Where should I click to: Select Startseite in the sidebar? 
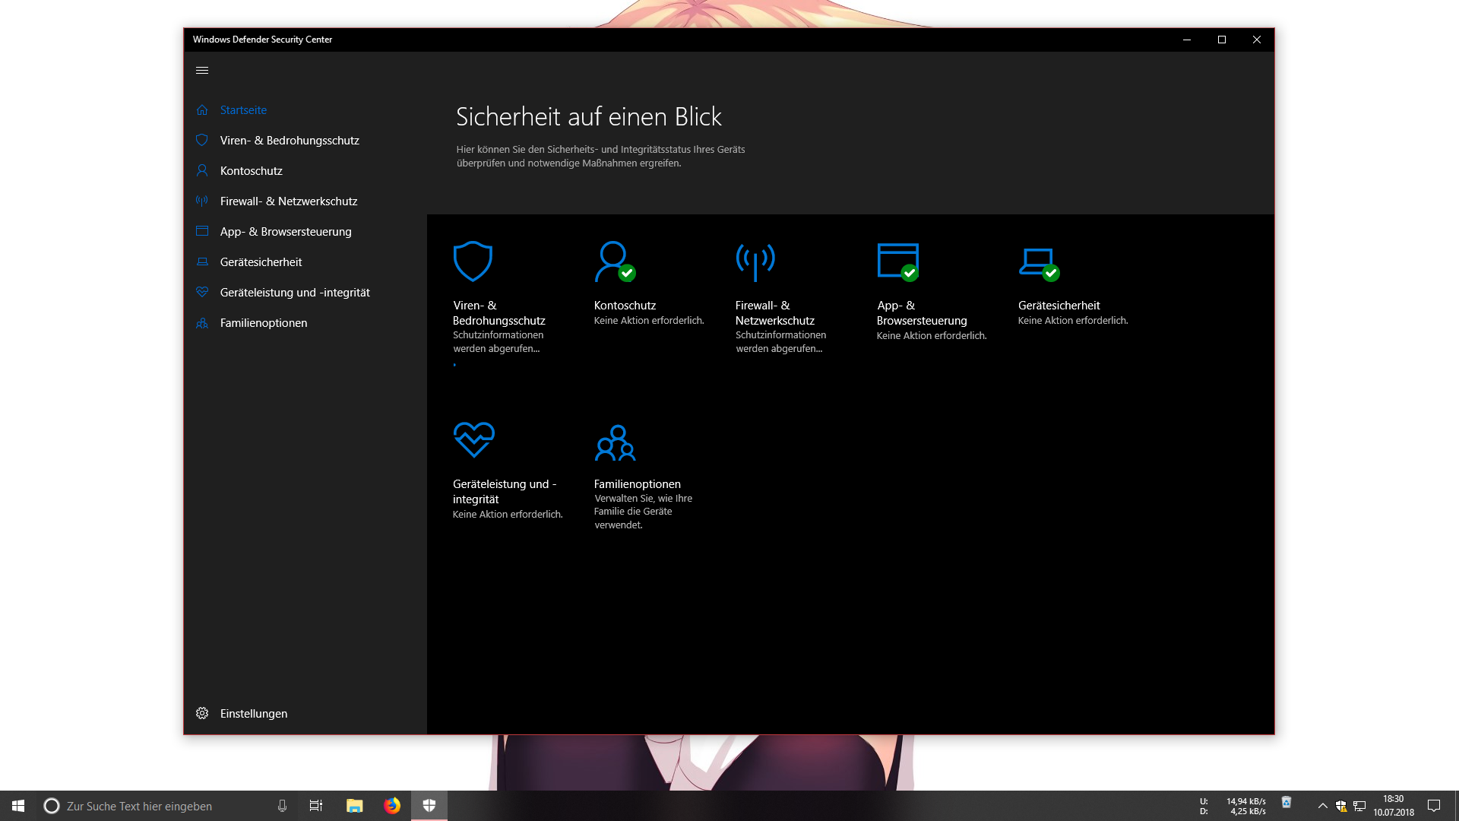243,109
